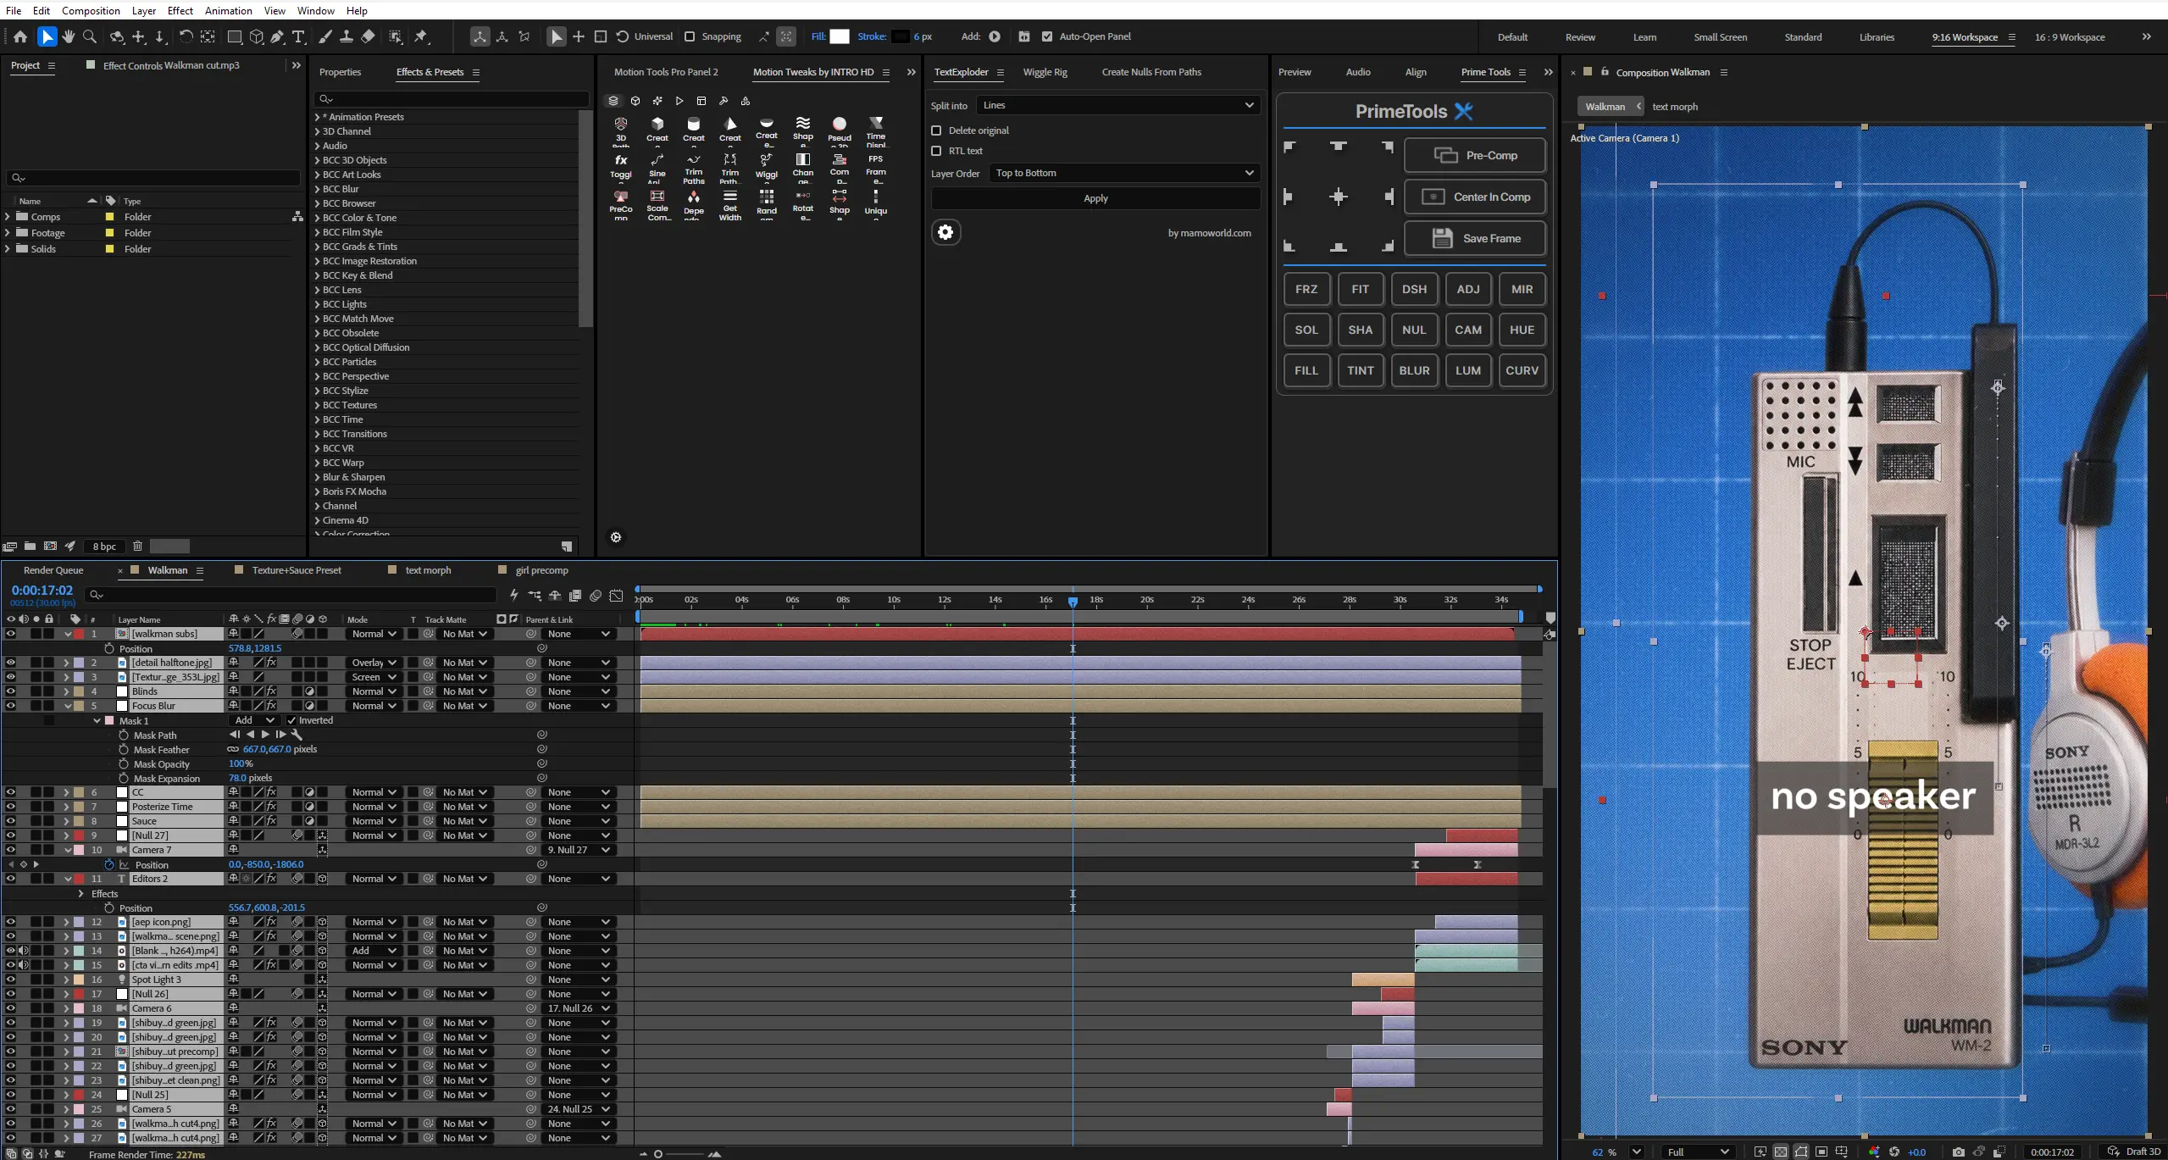Select the Zoom tool magnifier
Image resolution: width=2168 pixels, height=1160 pixels.
[x=90, y=36]
